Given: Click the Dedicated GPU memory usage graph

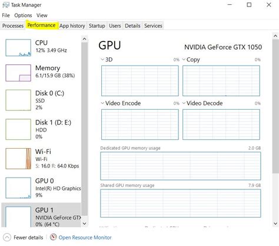Looking at the screenshot, I should pos(181,166).
